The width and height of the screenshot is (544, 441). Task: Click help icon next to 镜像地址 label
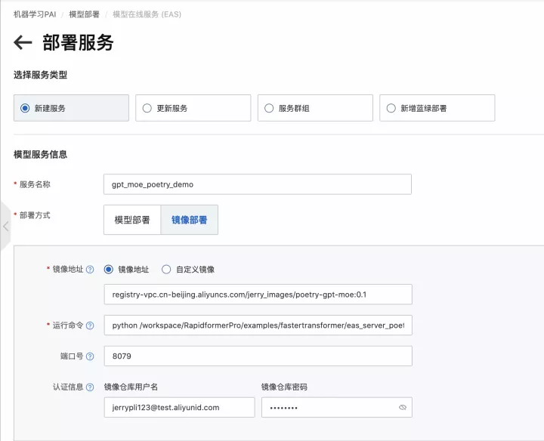click(90, 270)
